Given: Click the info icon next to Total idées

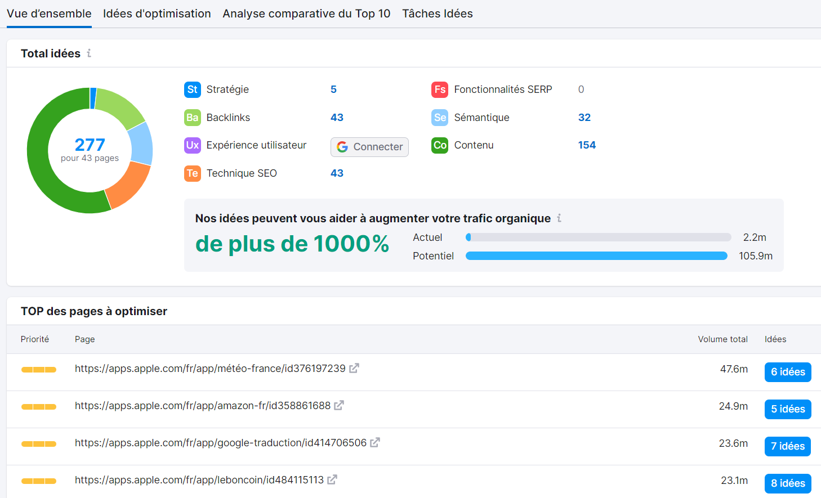Looking at the screenshot, I should pos(89,53).
